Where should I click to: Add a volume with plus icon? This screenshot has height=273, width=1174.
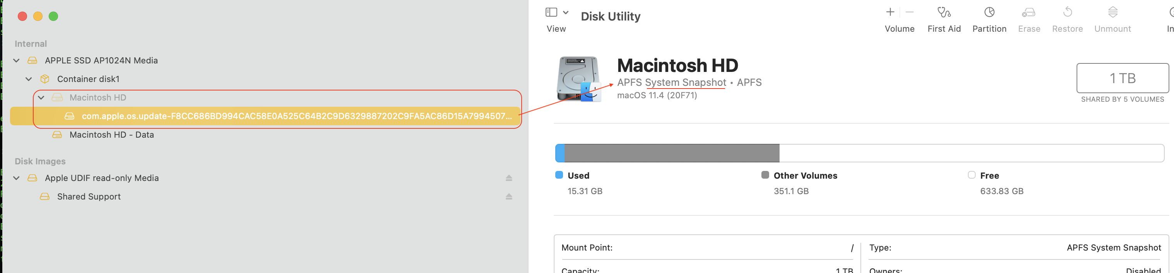(890, 12)
